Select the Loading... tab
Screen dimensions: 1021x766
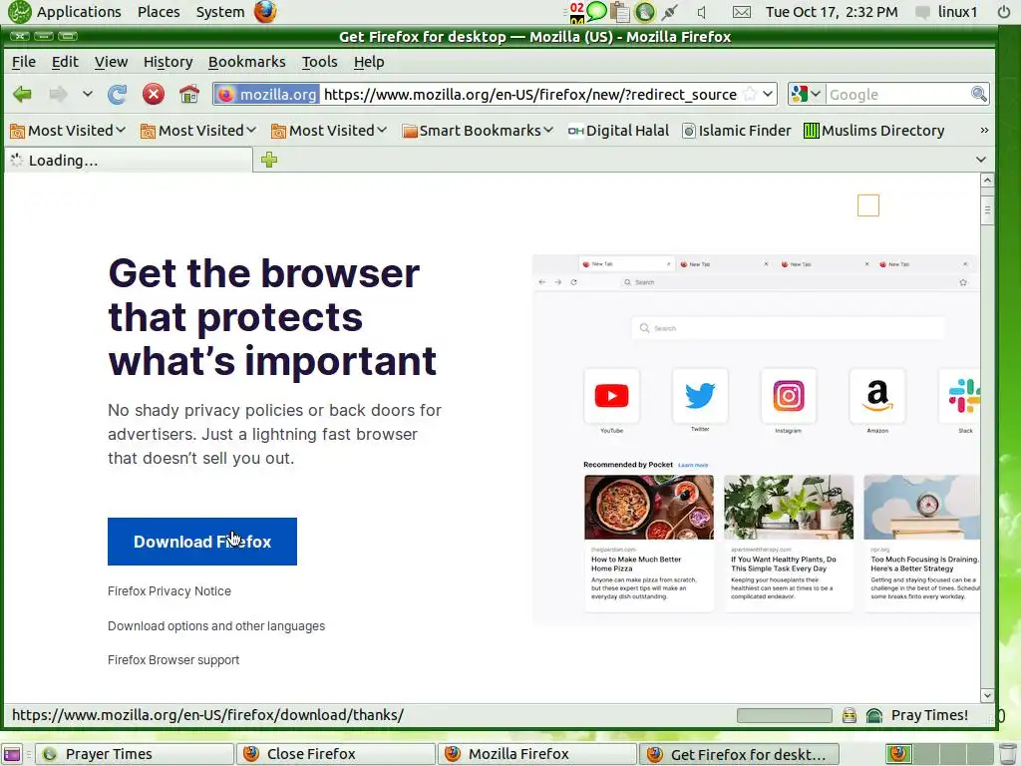tap(129, 161)
